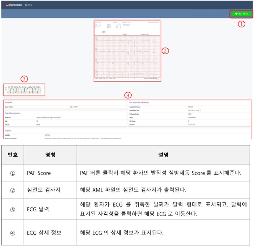
Task: Click the Patient Demographics section header
Action: (x=13, y=113)
